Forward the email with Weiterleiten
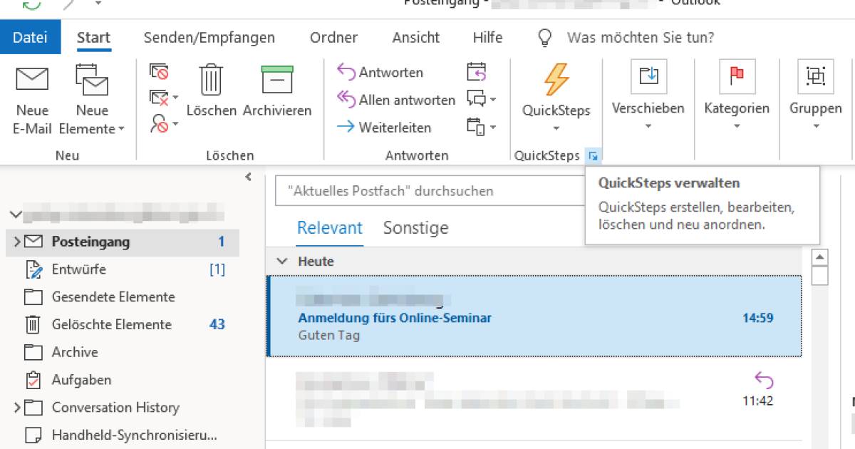 [384, 128]
